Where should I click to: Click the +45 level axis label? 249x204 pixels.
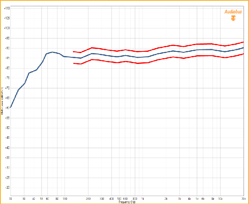[8, 138]
